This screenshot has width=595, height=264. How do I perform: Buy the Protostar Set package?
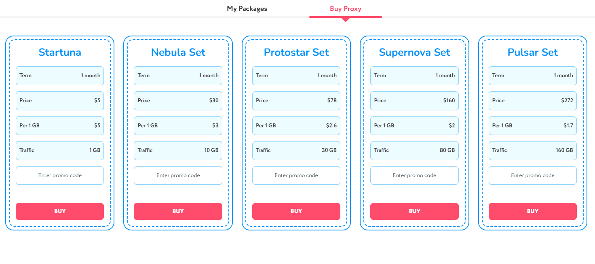pos(296,211)
